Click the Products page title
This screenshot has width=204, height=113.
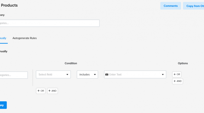click(9, 5)
